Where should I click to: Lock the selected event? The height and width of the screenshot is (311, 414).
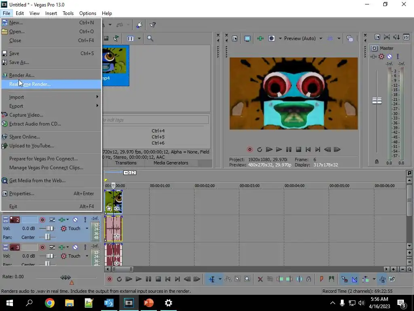point(308,279)
